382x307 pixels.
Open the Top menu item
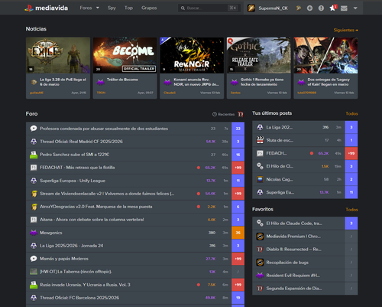click(x=128, y=8)
